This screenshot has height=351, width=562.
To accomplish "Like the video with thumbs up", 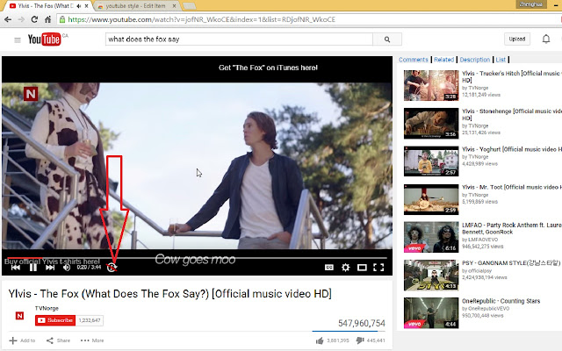I will (x=320, y=340).
